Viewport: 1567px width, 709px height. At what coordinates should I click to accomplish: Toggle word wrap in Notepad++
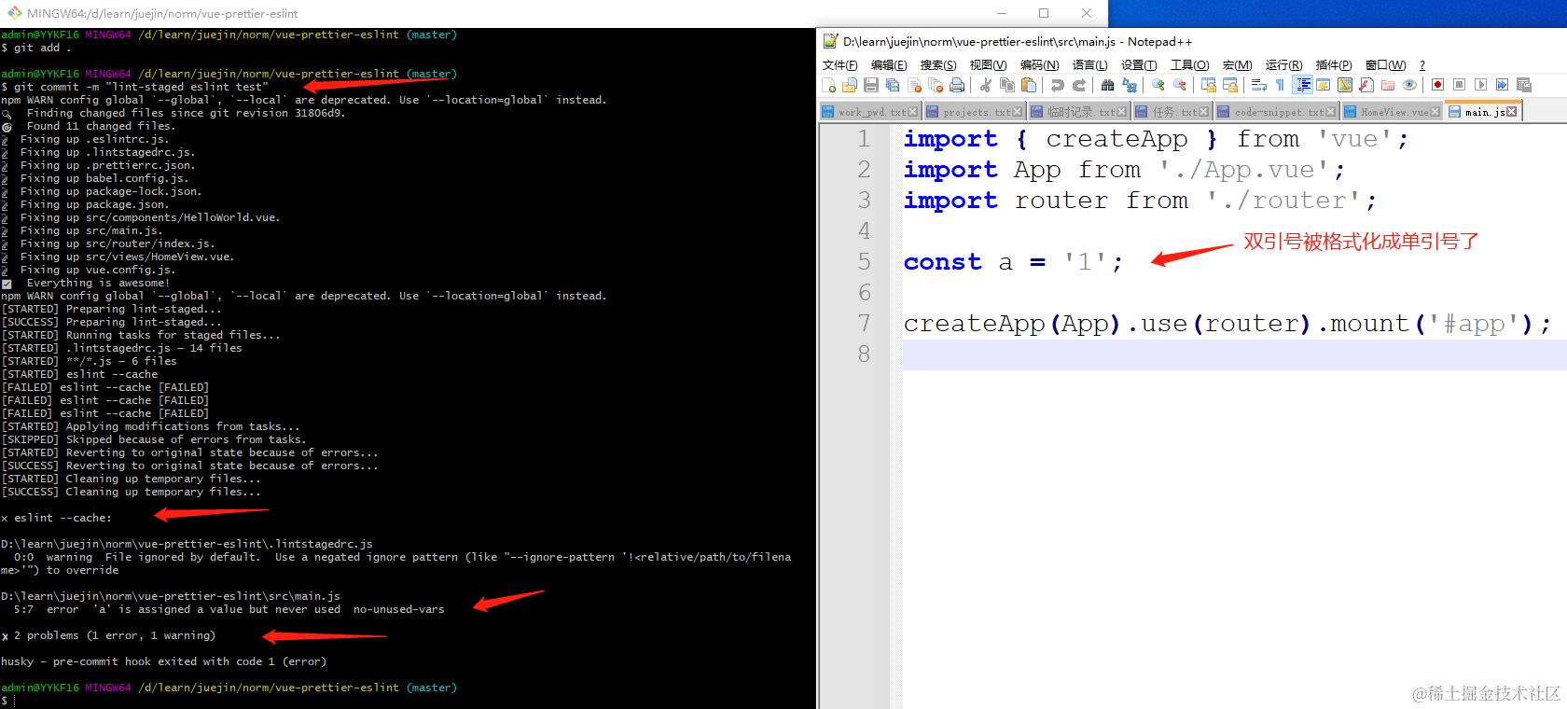coord(1258,85)
